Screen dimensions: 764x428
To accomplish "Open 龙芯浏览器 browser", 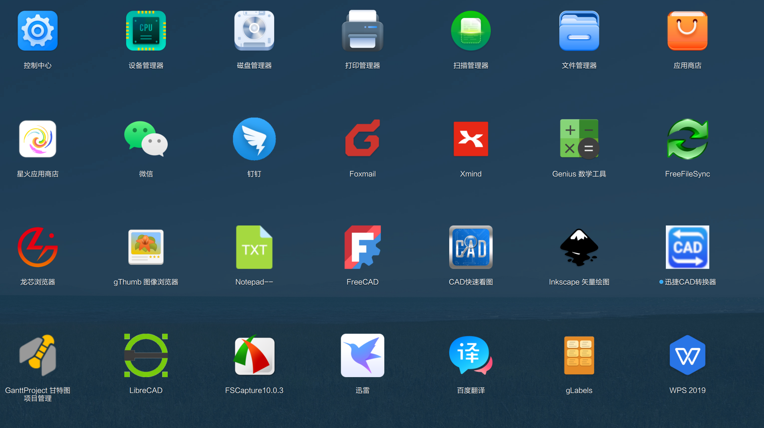I will point(38,247).
